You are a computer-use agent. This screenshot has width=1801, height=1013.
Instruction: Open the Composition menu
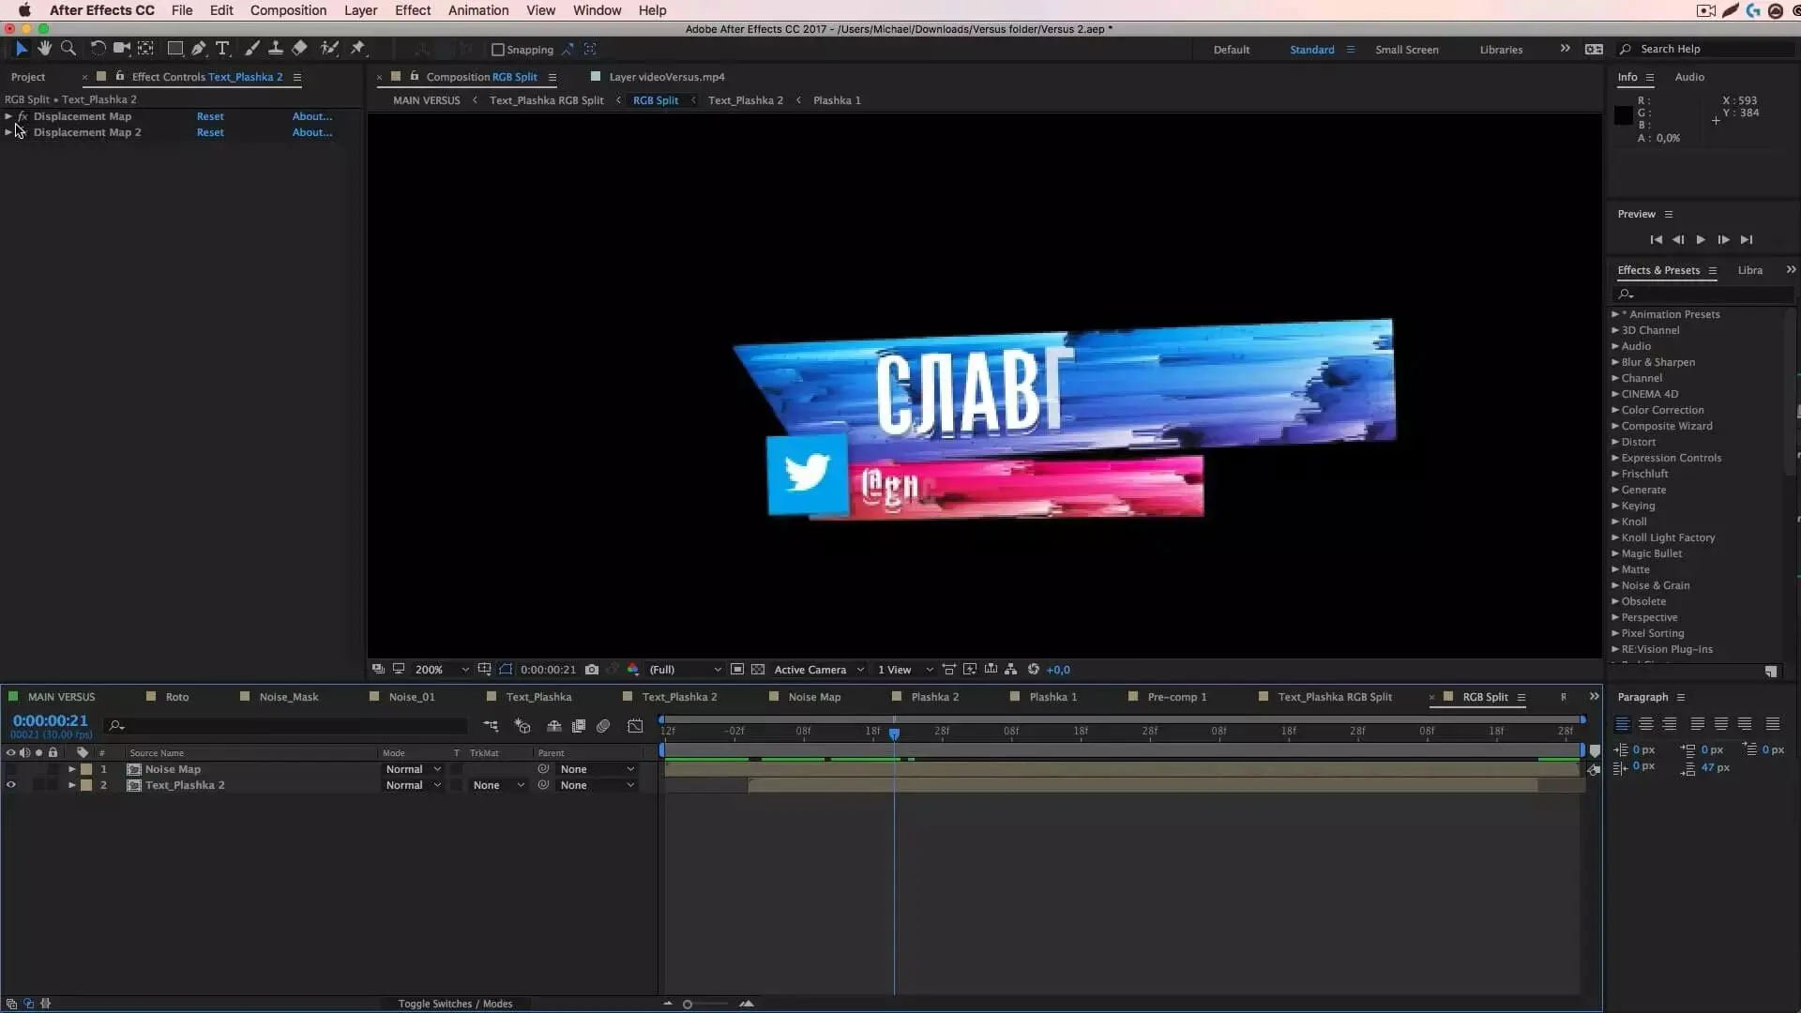pyautogui.click(x=288, y=10)
